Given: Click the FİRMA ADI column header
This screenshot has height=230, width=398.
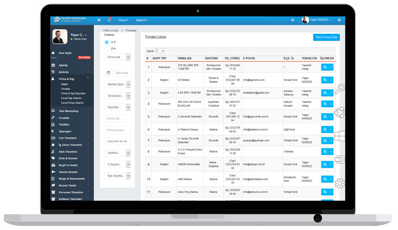Looking at the screenshot, I should (185, 58).
